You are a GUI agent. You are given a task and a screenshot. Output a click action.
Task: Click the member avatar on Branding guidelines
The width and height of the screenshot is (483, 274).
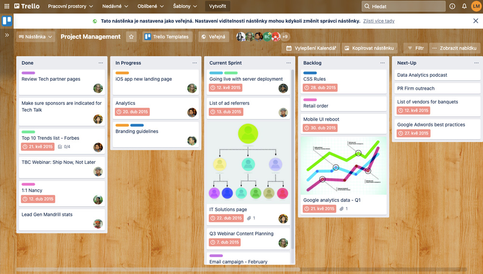192,141
